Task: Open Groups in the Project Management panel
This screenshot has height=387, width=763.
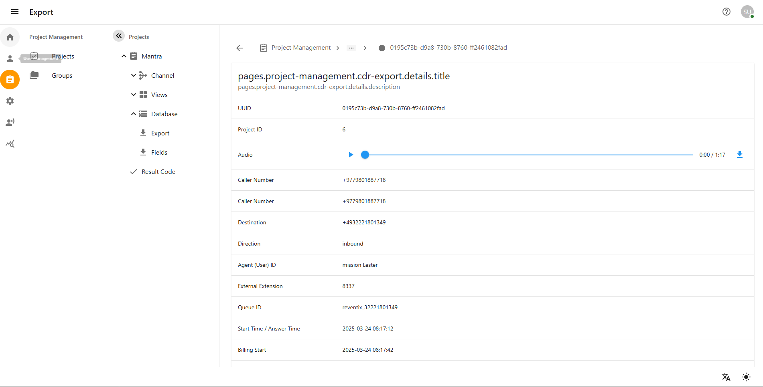Action: [61, 75]
